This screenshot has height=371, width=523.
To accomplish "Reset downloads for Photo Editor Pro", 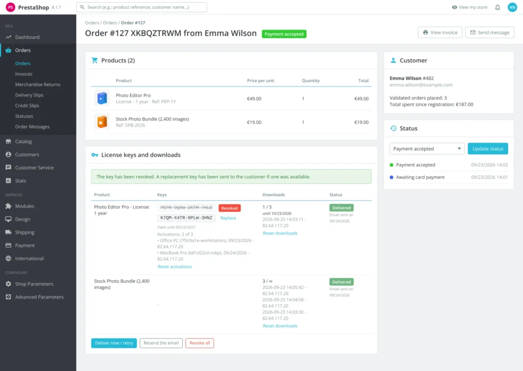I will [280, 233].
